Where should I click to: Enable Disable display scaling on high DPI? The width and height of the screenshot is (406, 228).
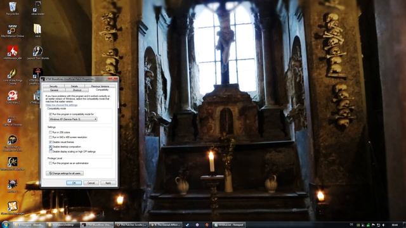pos(51,151)
